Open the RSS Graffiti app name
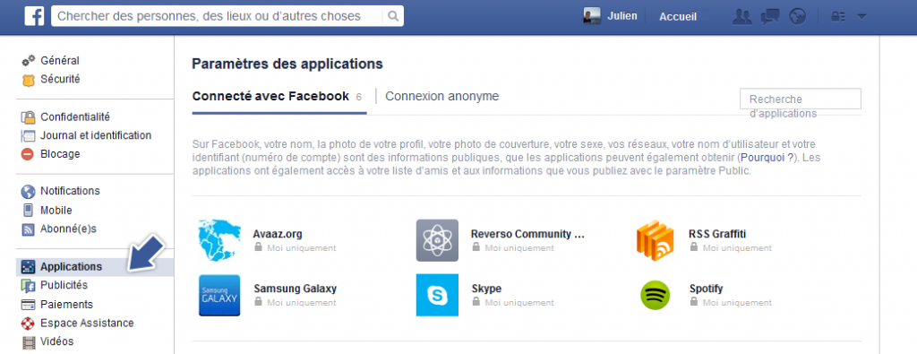Image resolution: width=917 pixels, height=354 pixels. pyautogui.click(x=717, y=234)
